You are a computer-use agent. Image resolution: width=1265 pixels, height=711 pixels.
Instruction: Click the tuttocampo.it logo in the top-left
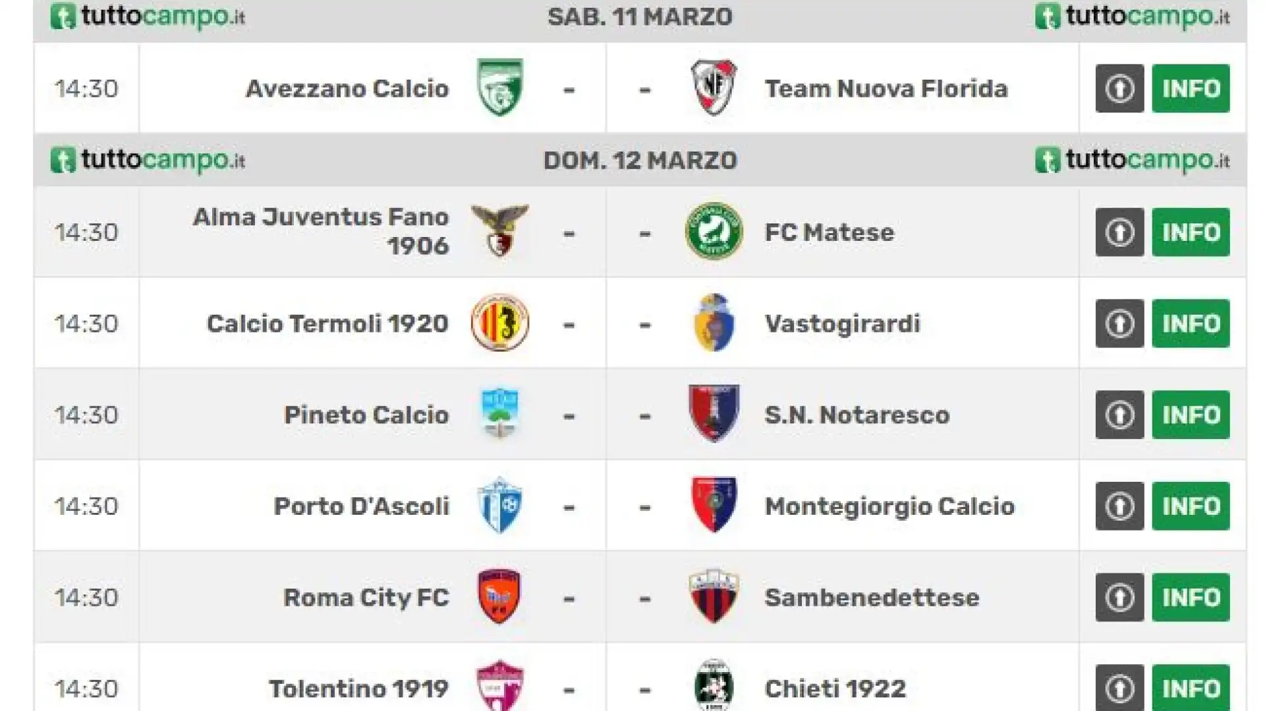[148, 16]
